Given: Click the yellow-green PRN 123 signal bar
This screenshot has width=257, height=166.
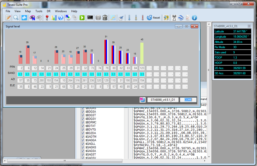Looking at the screenshot, I should point(142,53).
